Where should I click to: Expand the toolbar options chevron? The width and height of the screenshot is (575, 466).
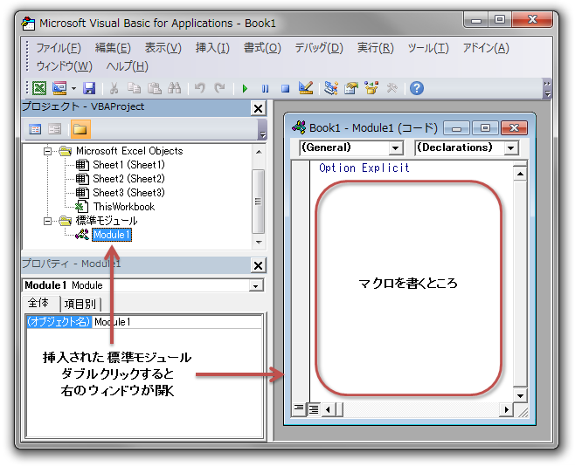(547, 88)
